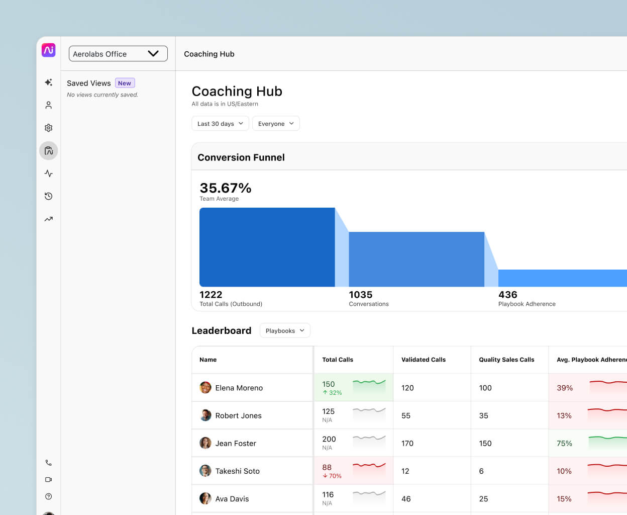Select the person profile icon in sidebar
Image resolution: width=627 pixels, height=515 pixels.
tap(48, 105)
